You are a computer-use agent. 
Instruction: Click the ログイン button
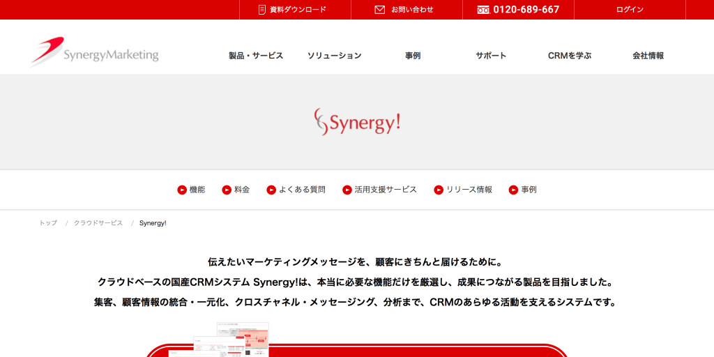630,10
